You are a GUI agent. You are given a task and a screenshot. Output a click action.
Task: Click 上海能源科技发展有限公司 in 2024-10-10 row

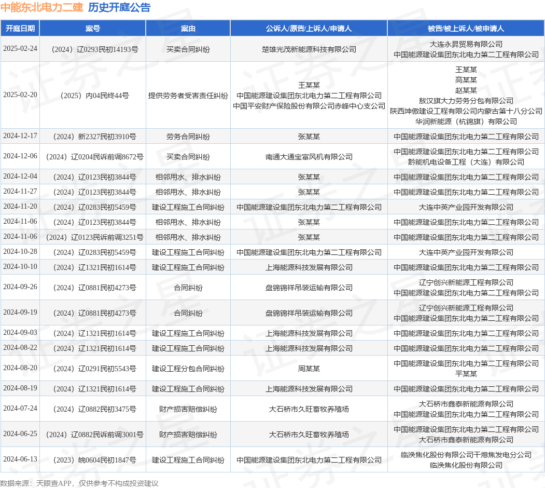point(309,267)
